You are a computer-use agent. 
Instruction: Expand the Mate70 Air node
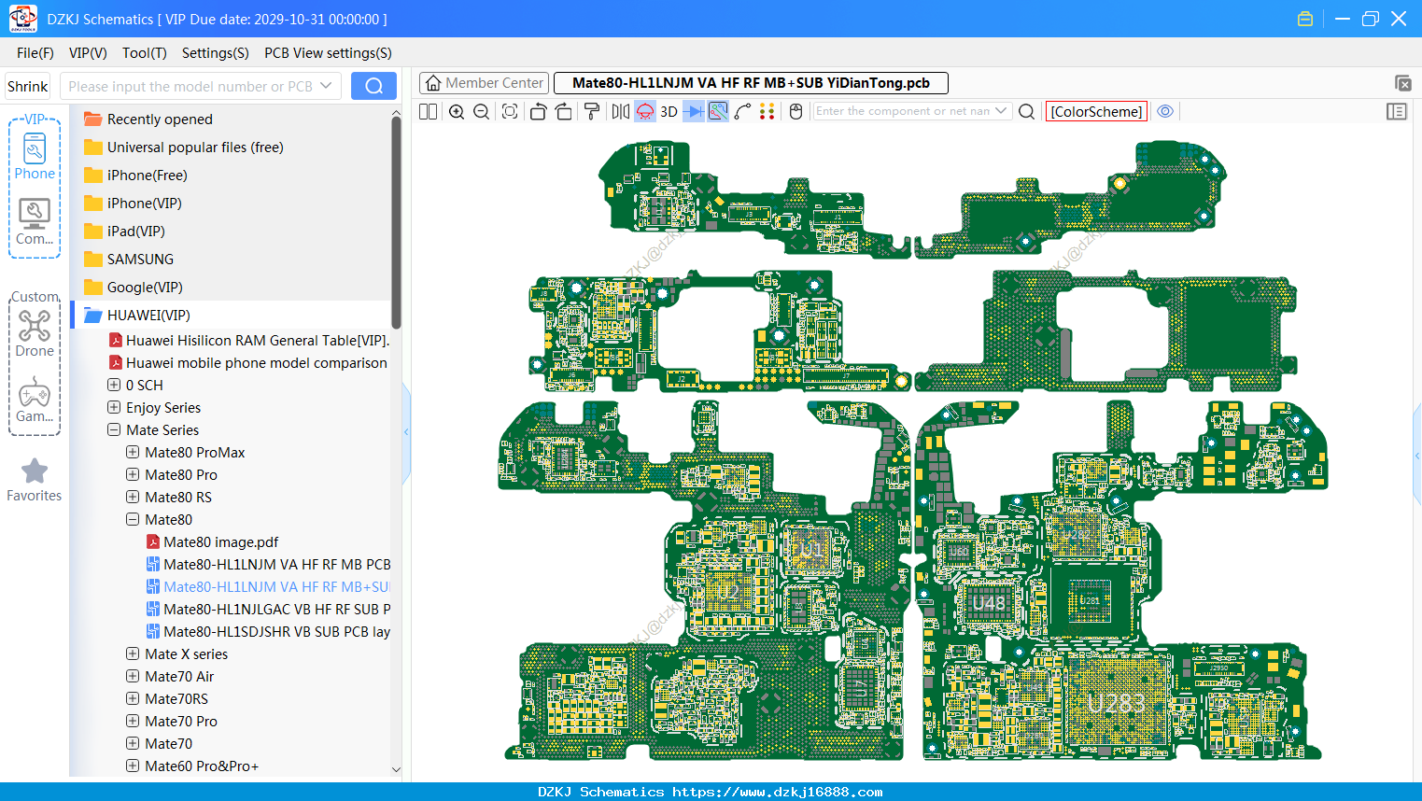133,676
